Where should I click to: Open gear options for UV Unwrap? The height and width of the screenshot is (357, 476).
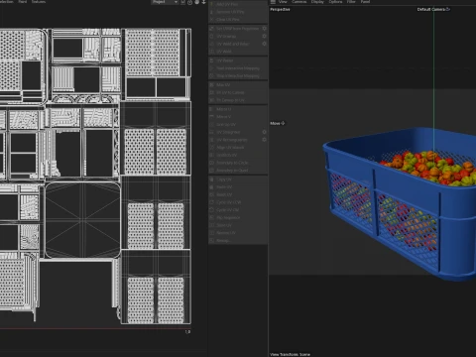tap(264, 37)
